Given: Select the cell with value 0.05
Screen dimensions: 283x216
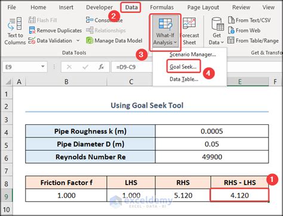Looking at the screenshot, I should pyautogui.click(x=212, y=144).
